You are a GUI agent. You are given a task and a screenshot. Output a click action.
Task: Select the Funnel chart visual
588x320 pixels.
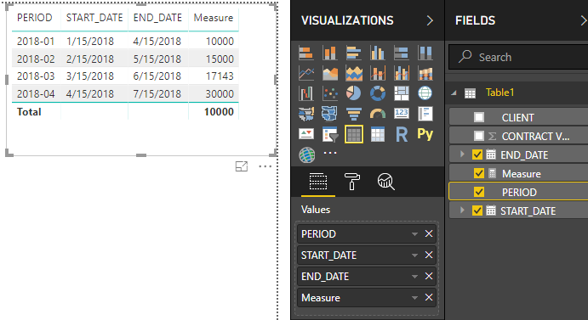(x=354, y=114)
